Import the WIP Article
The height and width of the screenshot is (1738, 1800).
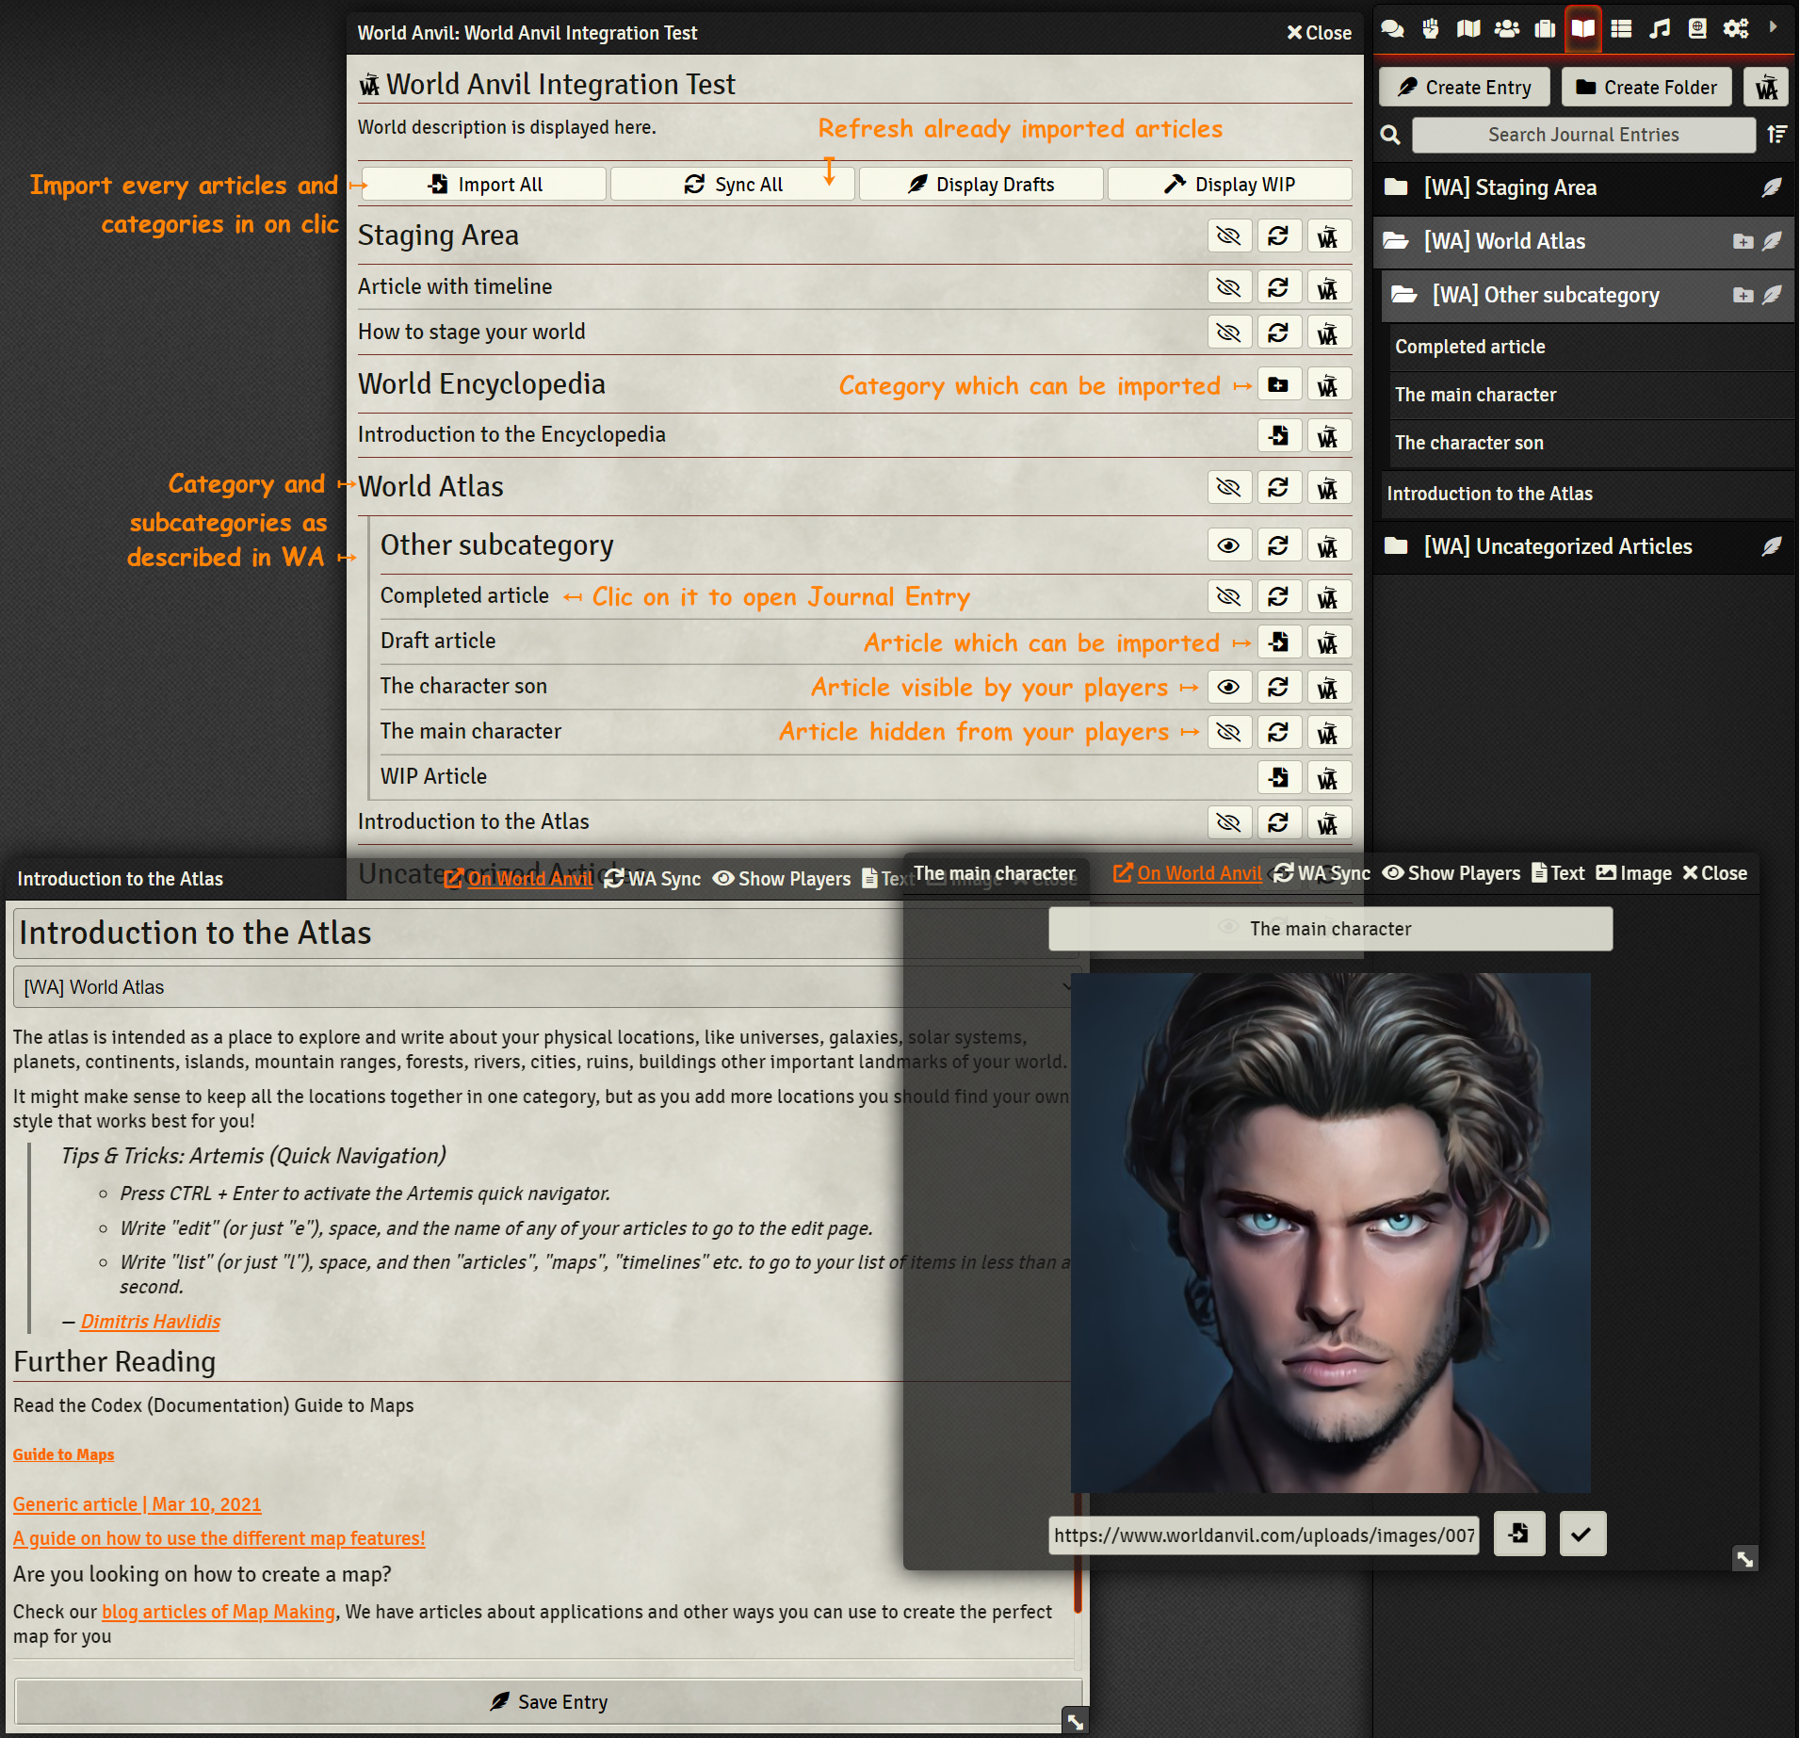(1278, 777)
